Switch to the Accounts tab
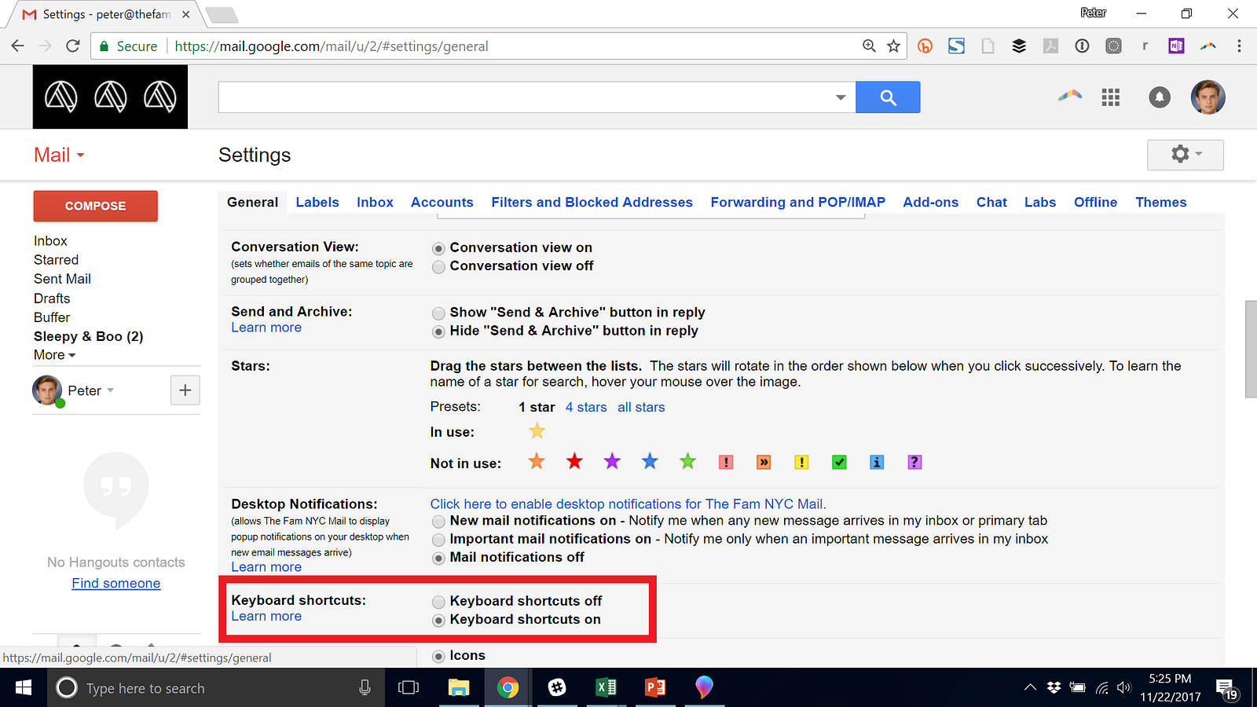This screenshot has width=1257, height=707. [442, 202]
